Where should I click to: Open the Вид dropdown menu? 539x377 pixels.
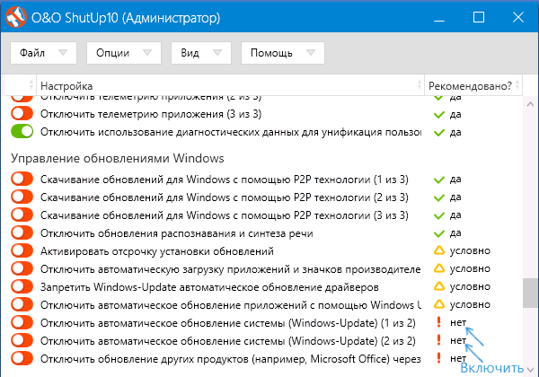pos(201,53)
